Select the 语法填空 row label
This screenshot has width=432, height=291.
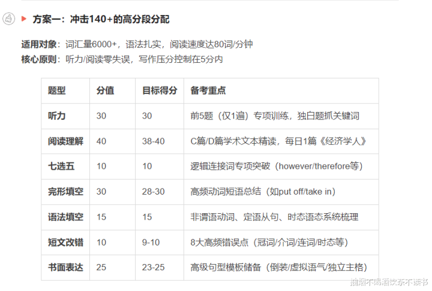[x=65, y=217]
